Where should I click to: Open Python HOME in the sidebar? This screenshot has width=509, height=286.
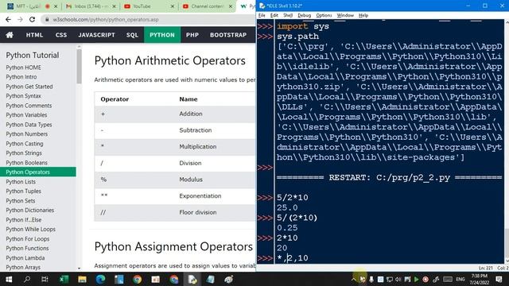pyautogui.click(x=23, y=68)
